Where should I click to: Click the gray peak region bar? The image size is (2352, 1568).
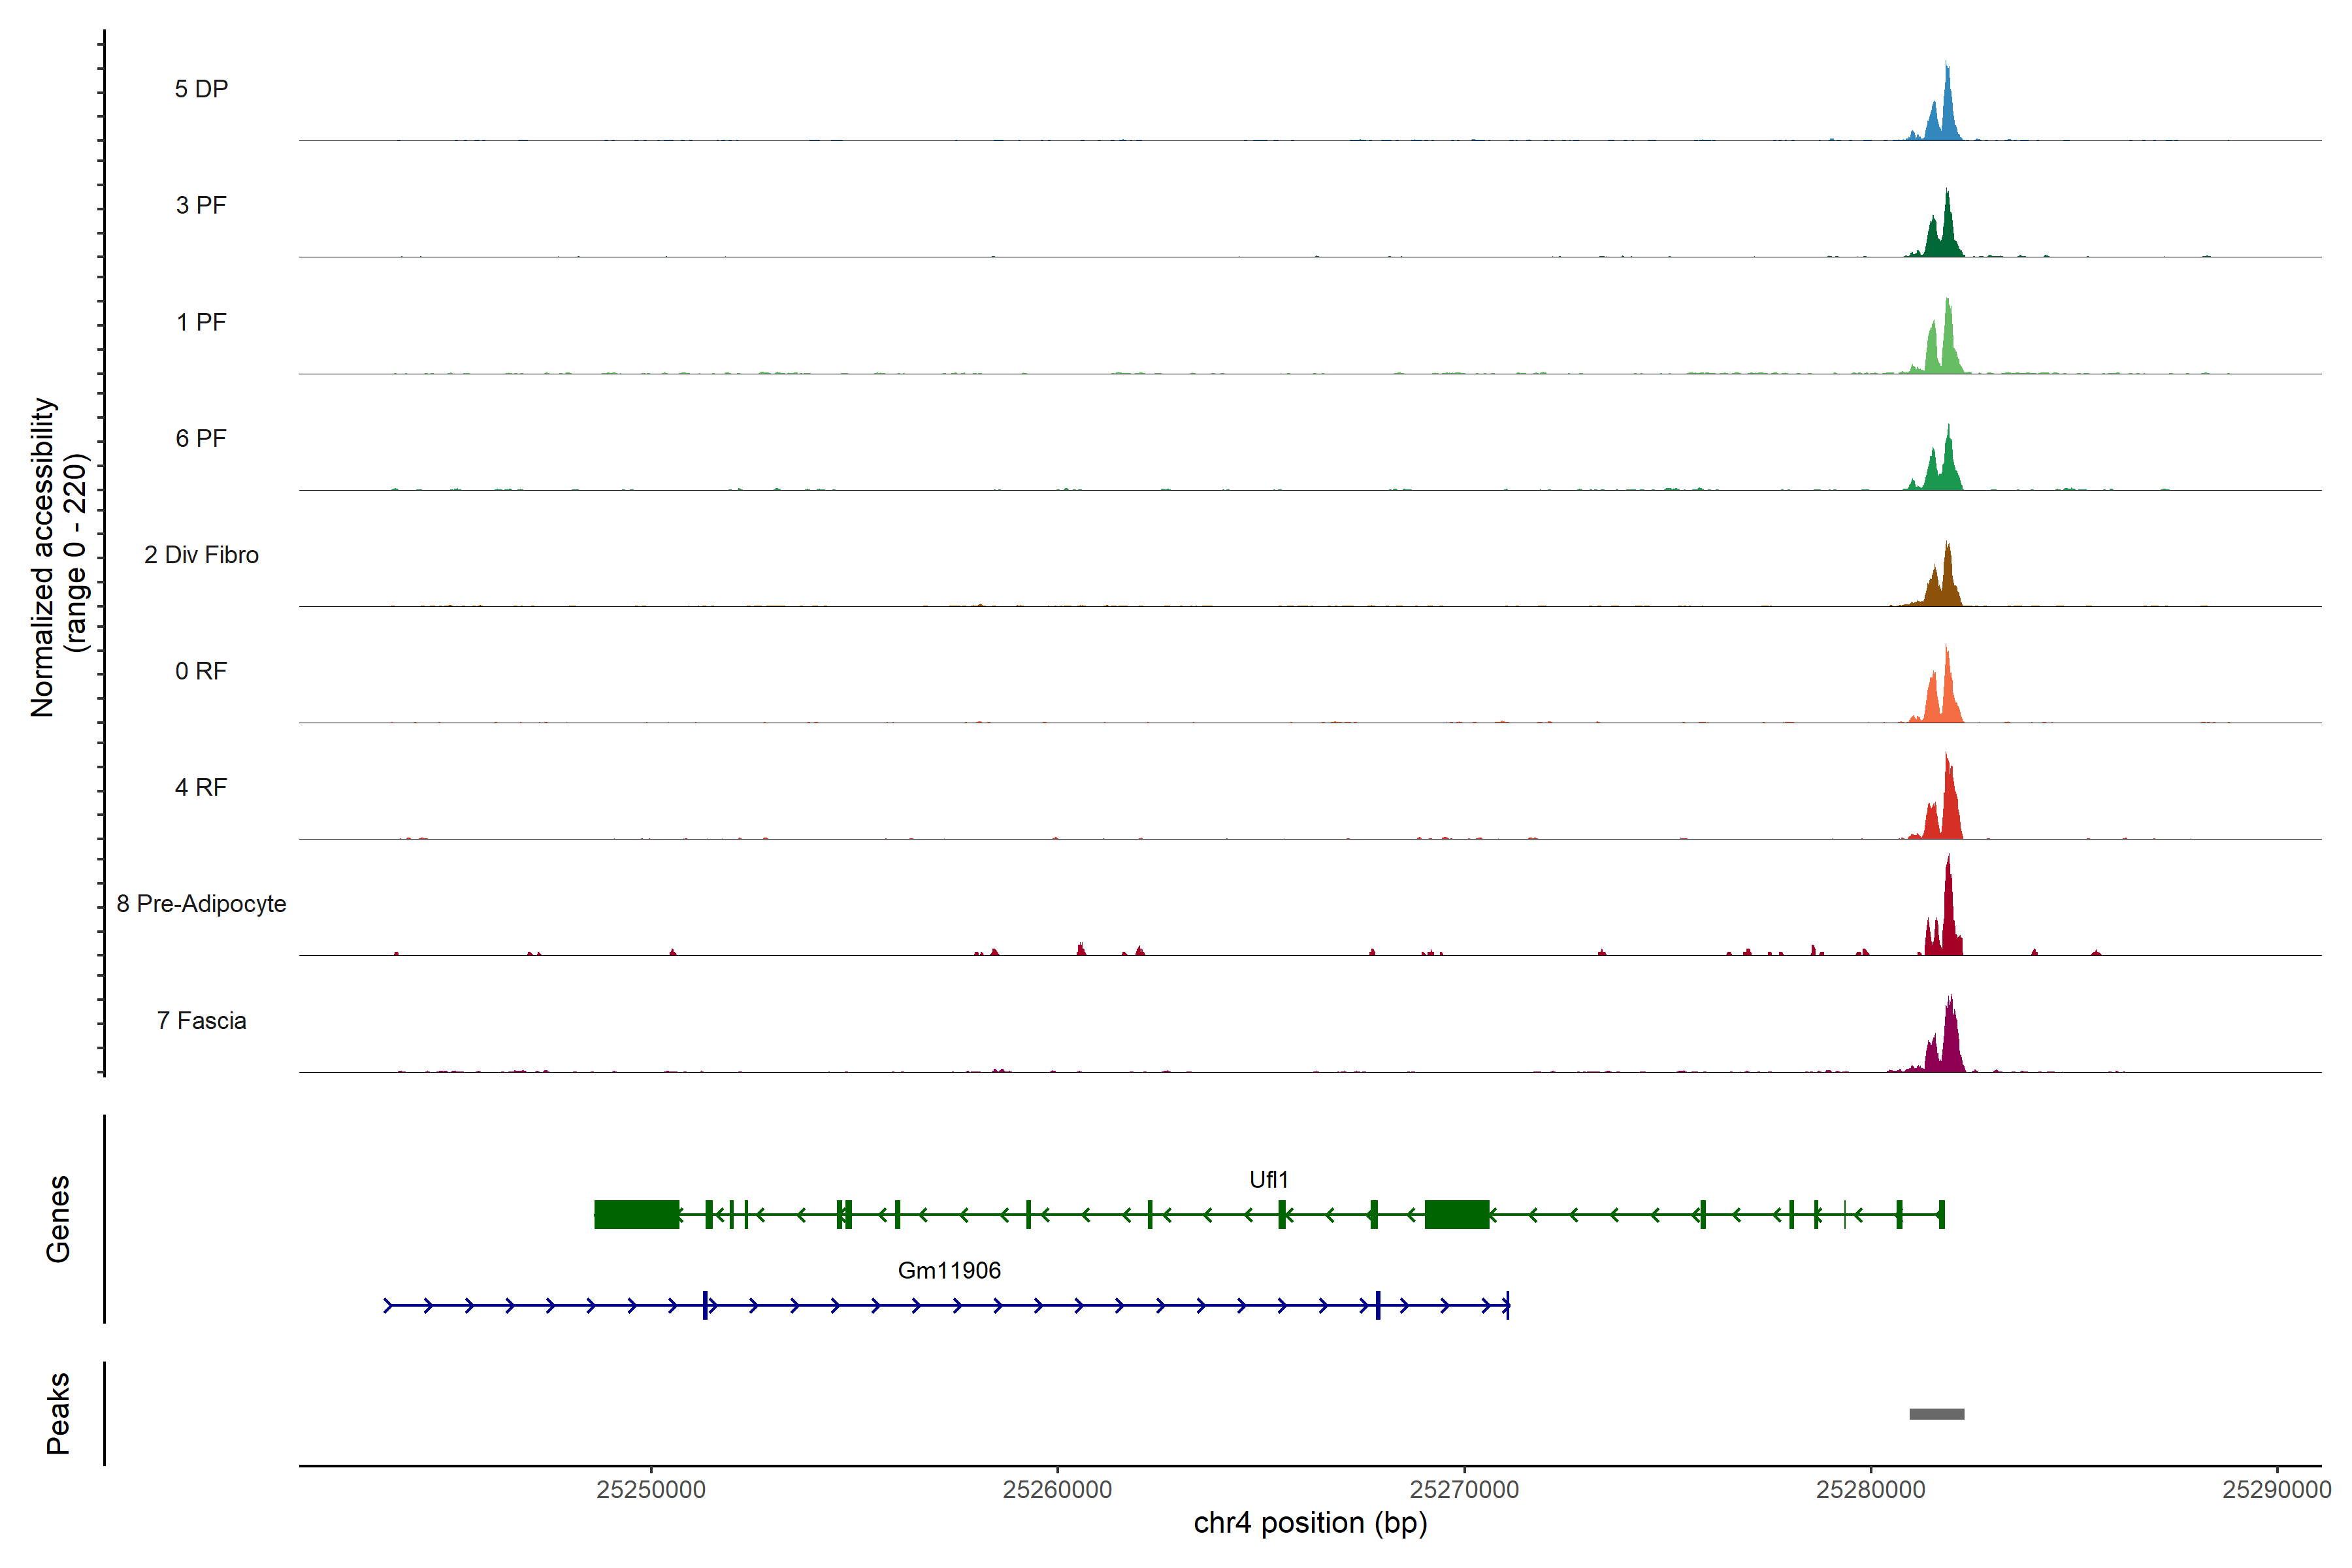[1936, 1414]
